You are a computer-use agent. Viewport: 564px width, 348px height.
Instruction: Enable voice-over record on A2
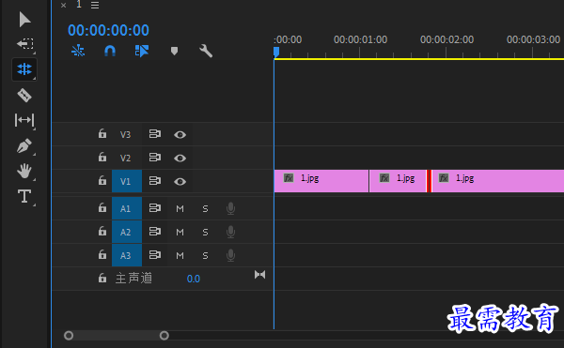[231, 232]
